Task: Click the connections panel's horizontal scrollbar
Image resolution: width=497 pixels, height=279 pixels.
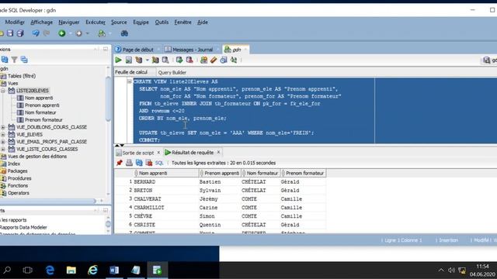Action: tap(47, 201)
